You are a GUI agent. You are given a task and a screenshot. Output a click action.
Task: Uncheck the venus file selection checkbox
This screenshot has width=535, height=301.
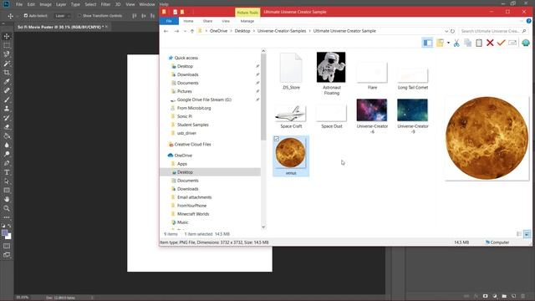point(277,139)
